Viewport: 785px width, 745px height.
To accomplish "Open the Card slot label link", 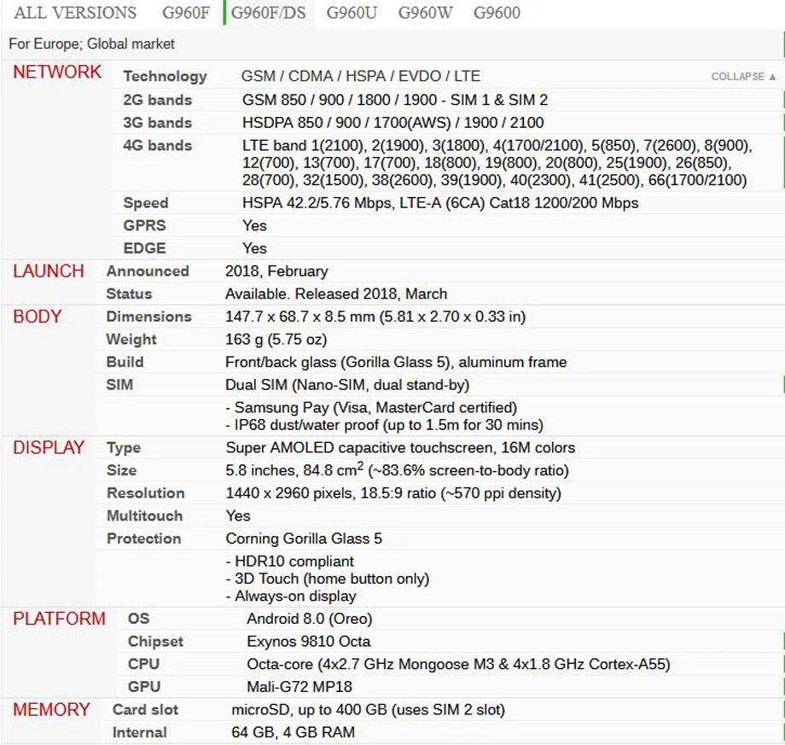I will pos(145,709).
